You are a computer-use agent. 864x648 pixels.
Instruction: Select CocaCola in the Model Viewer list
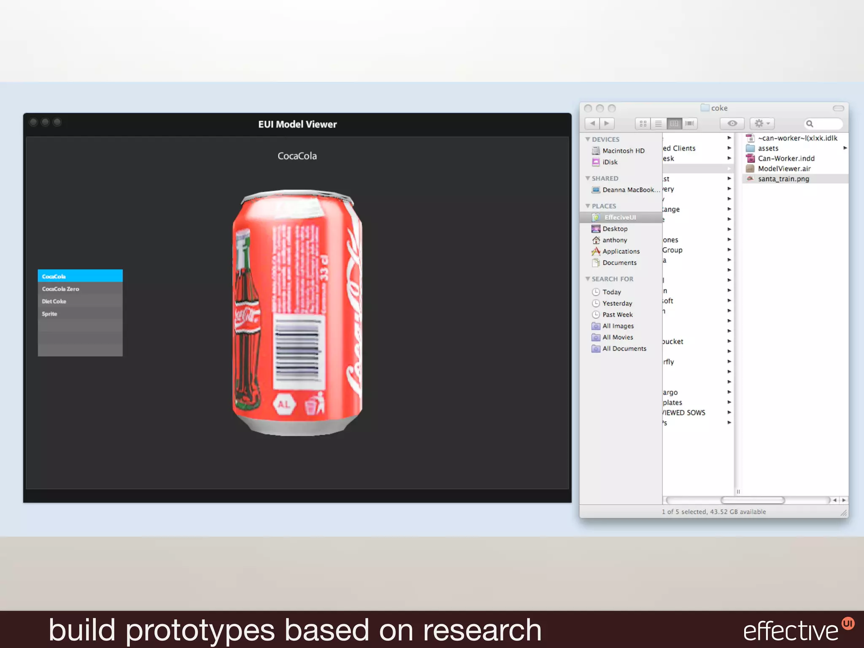coord(80,276)
